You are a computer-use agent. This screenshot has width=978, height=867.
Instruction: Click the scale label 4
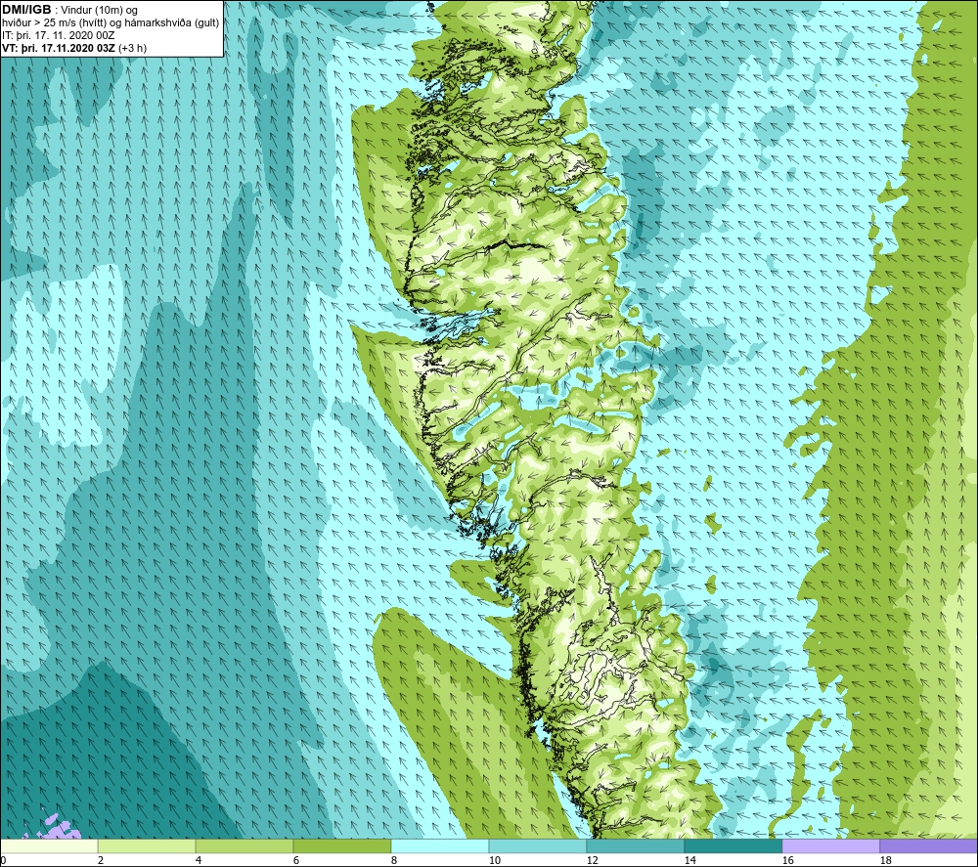(199, 860)
